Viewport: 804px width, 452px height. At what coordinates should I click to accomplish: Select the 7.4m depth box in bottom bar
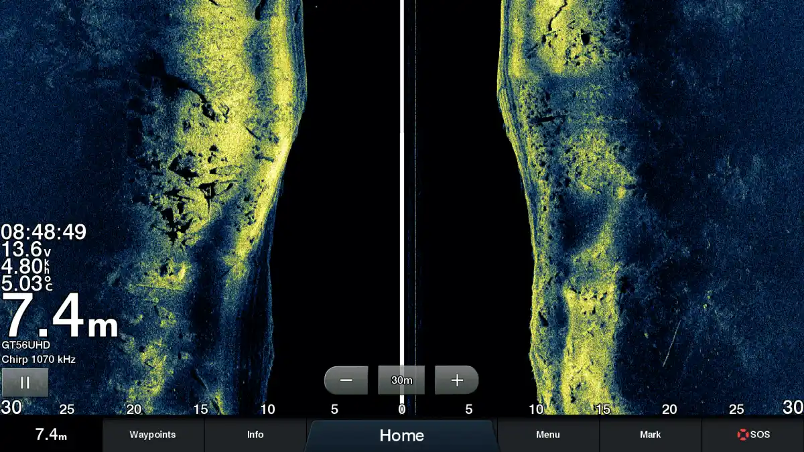coord(51,435)
